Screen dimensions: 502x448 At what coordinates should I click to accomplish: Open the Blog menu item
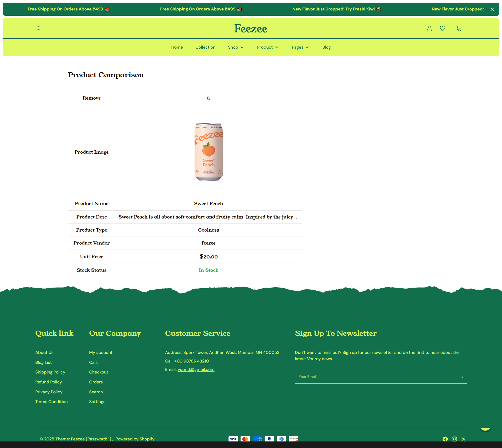tap(326, 47)
